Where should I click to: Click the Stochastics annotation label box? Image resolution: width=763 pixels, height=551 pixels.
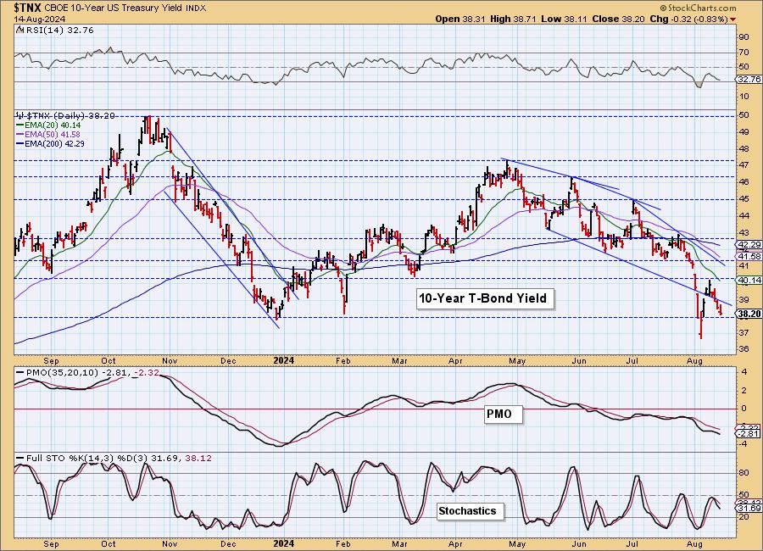pyautogui.click(x=469, y=511)
